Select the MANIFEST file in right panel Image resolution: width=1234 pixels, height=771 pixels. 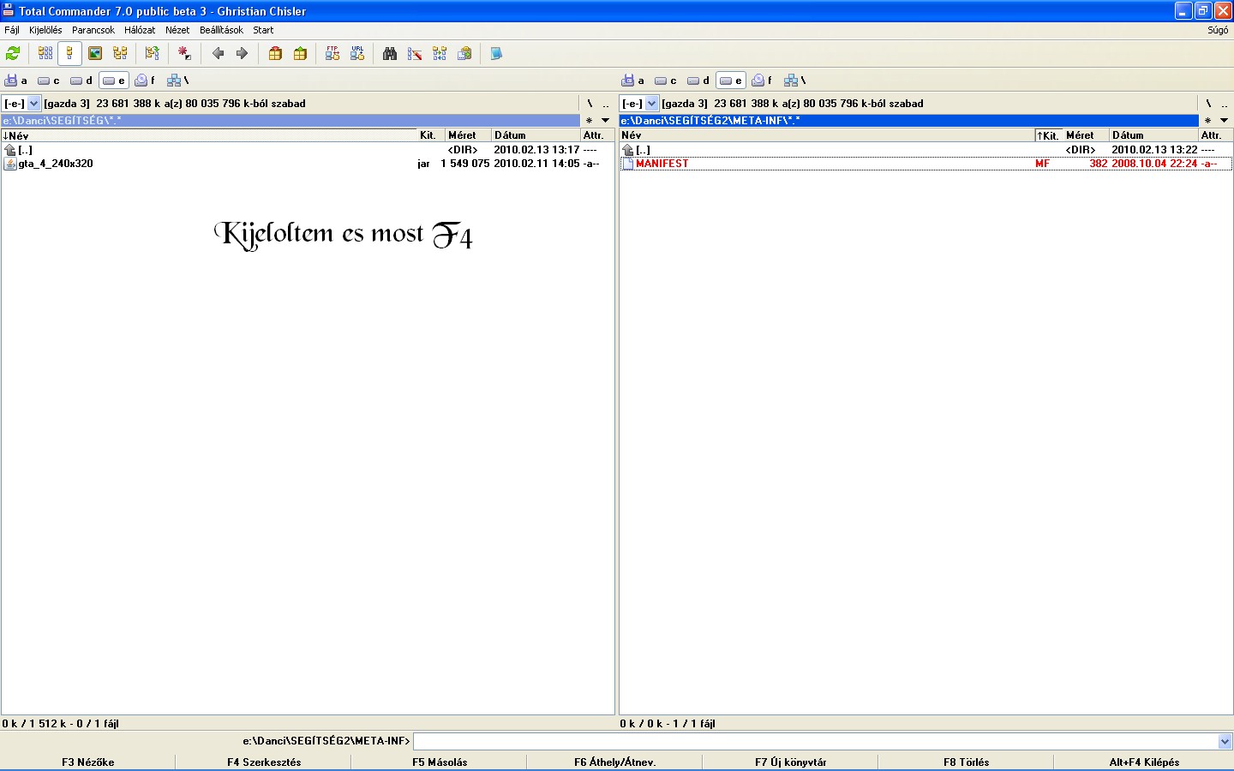[662, 164]
